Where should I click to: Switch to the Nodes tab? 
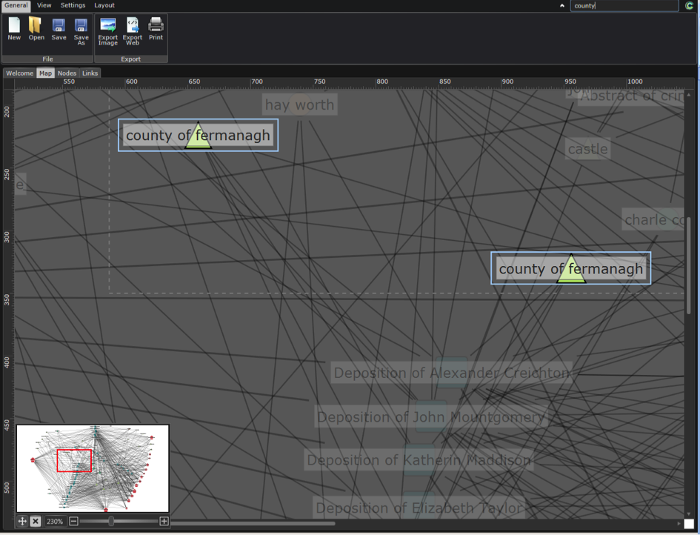pos(67,73)
